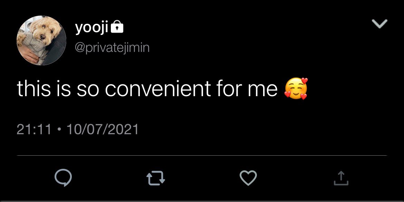This screenshot has height=202, width=404.
Task: Select the 21:11 timestamp
Action: click(34, 129)
